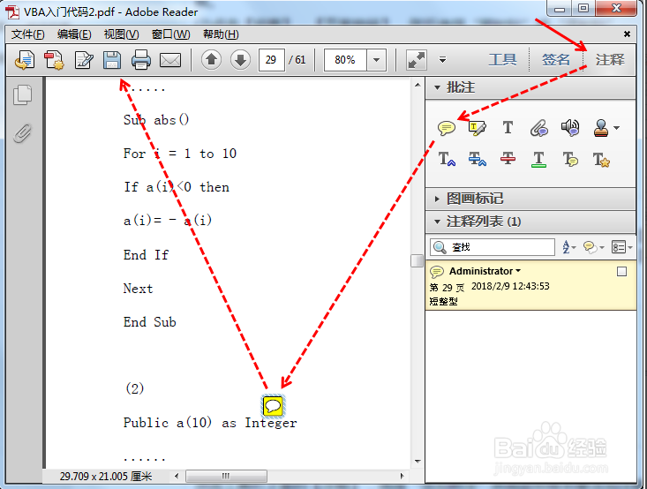This screenshot has width=647, height=489.
Task: Select the record audio comment tool
Action: tap(570, 128)
